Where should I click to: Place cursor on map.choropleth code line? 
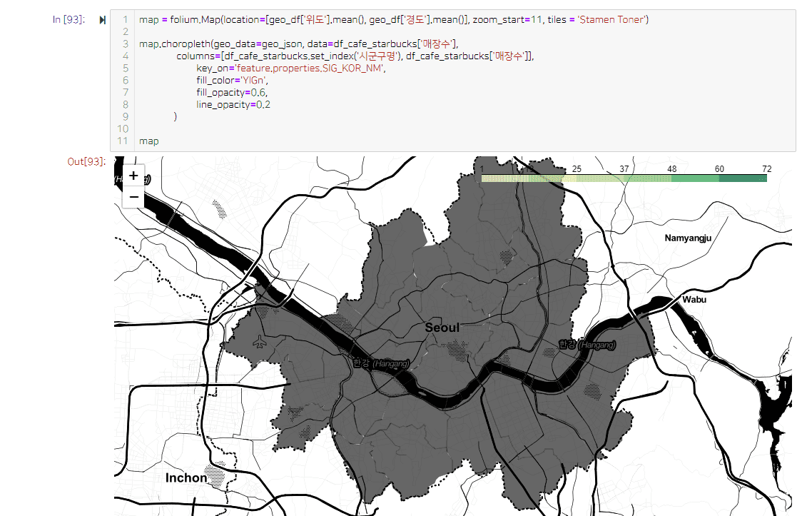point(298,44)
